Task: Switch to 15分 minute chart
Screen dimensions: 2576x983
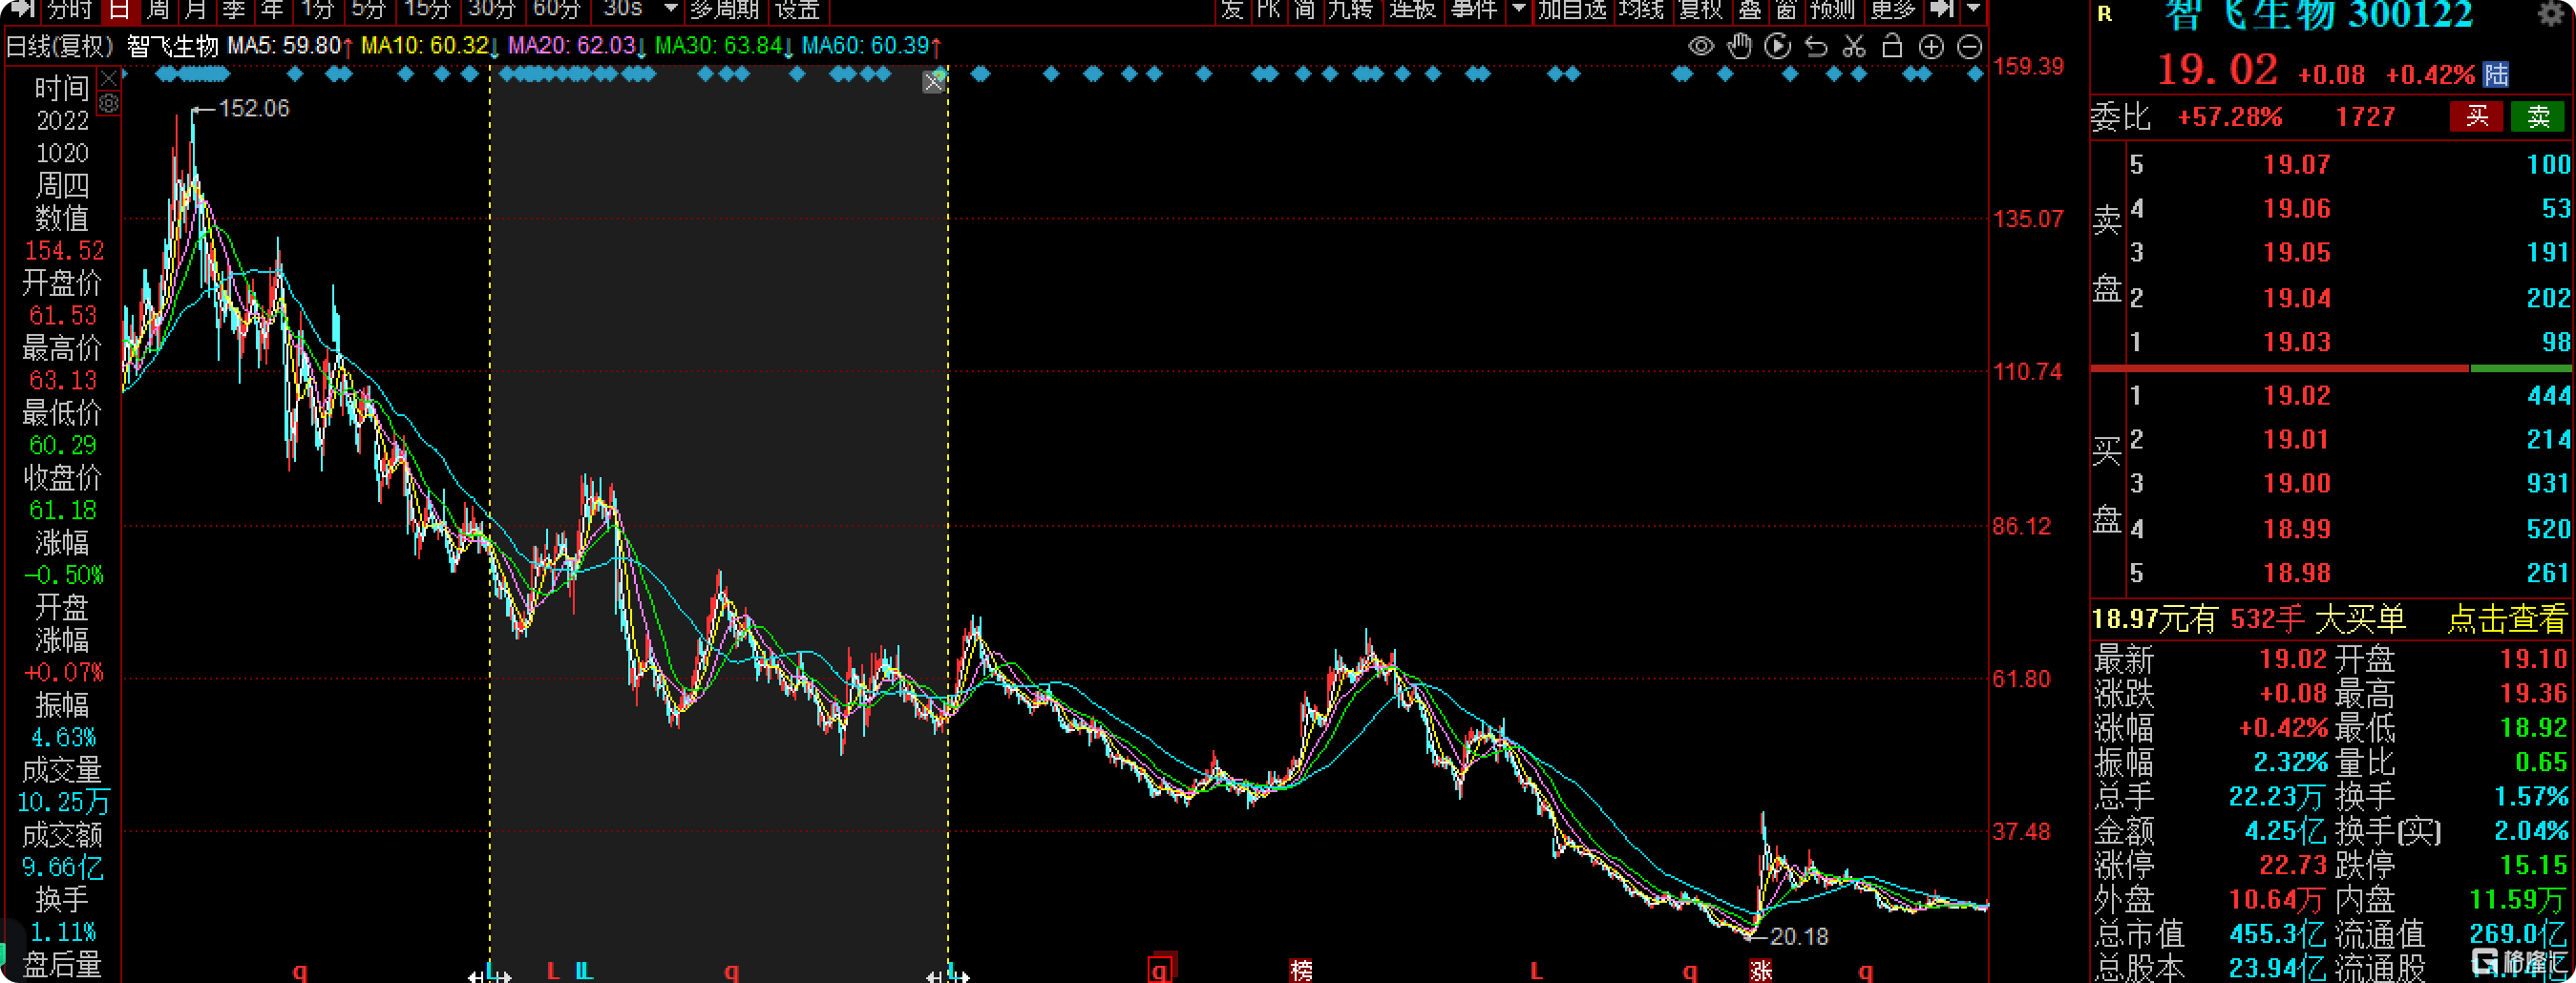Action: coord(427,9)
